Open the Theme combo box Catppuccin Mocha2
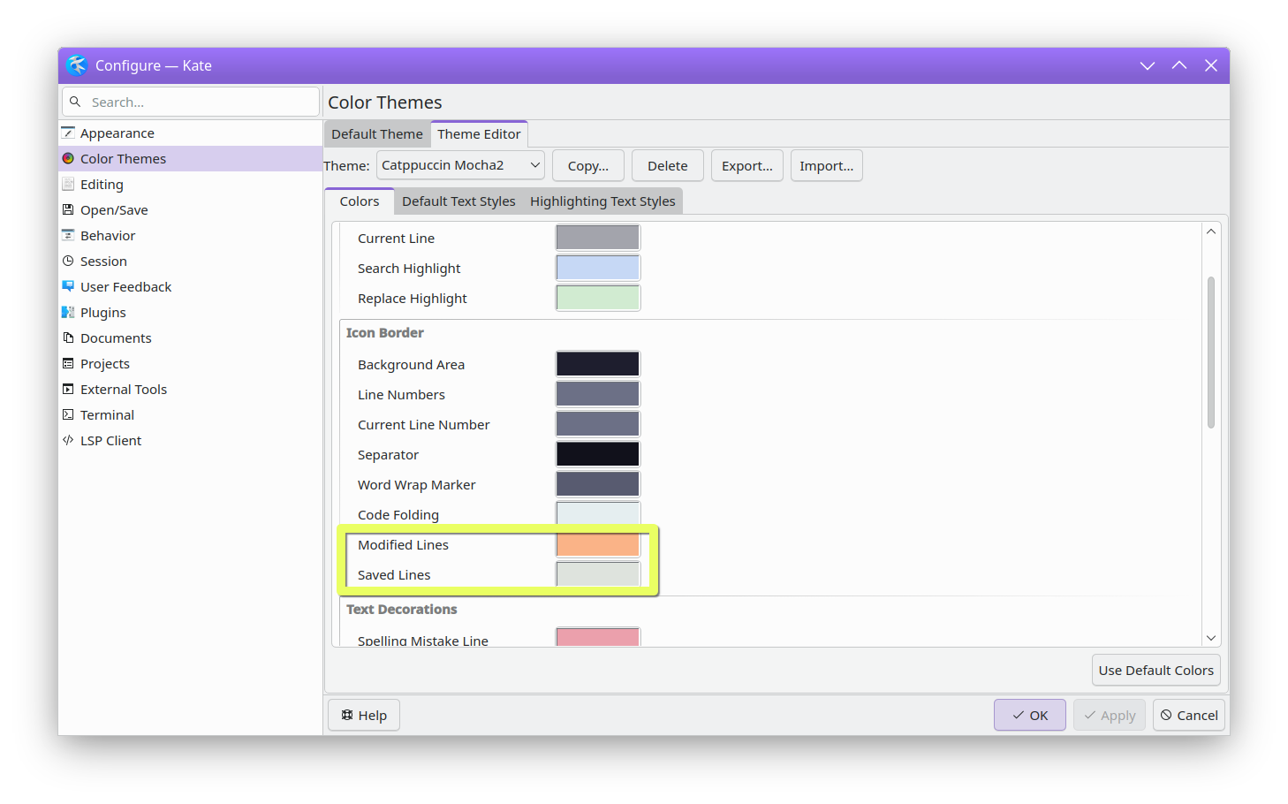This screenshot has width=1288, height=804. point(460,165)
